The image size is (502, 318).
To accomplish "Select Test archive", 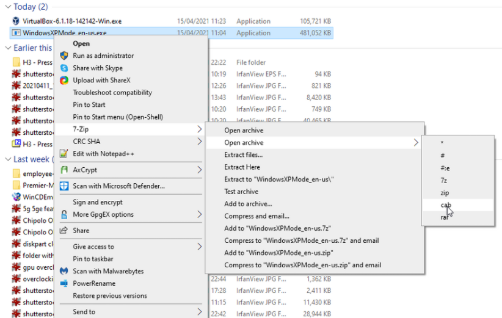I will pos(241,192).
